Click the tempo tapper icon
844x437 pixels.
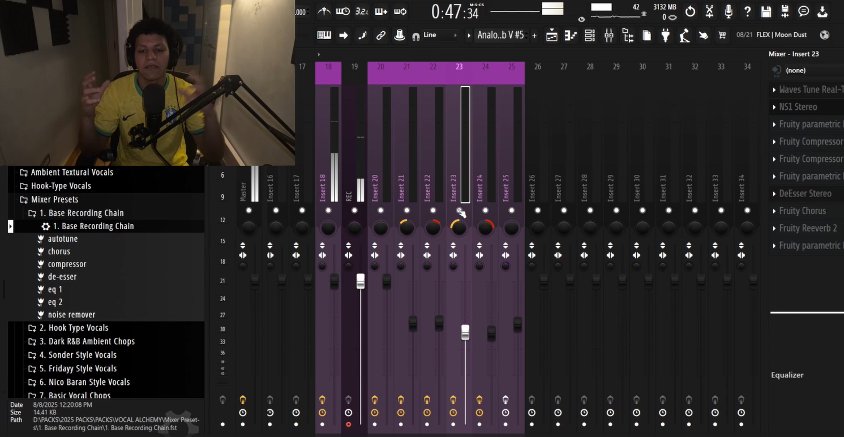click(684, 36)
